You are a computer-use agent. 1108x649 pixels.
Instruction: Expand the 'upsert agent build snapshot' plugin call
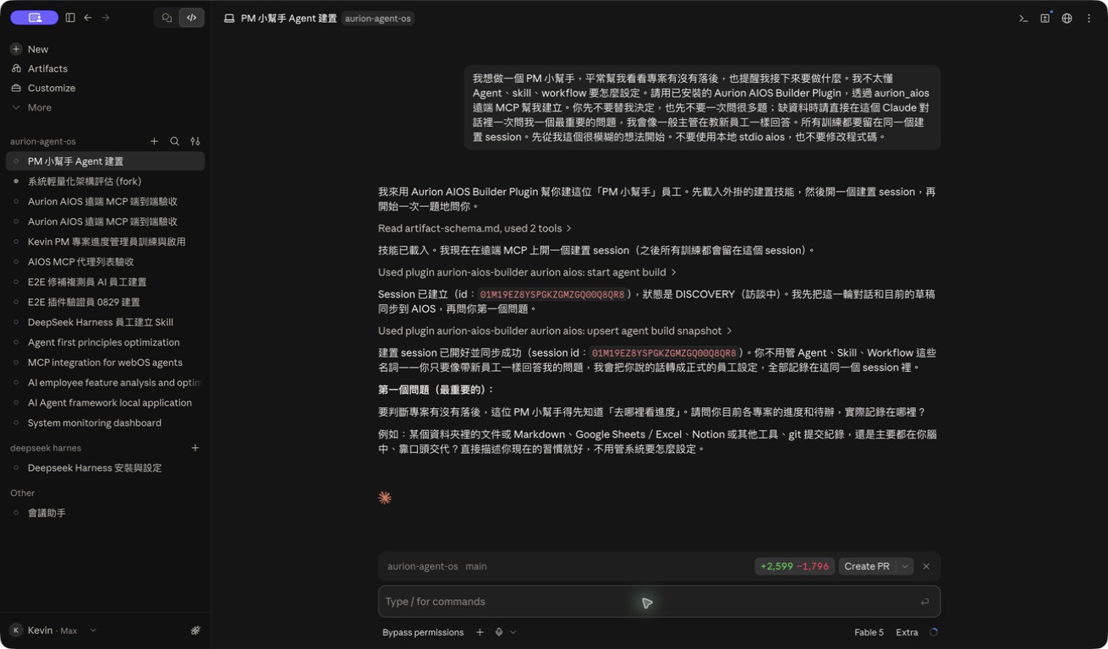pyautogui.click(x=555, y=330)
